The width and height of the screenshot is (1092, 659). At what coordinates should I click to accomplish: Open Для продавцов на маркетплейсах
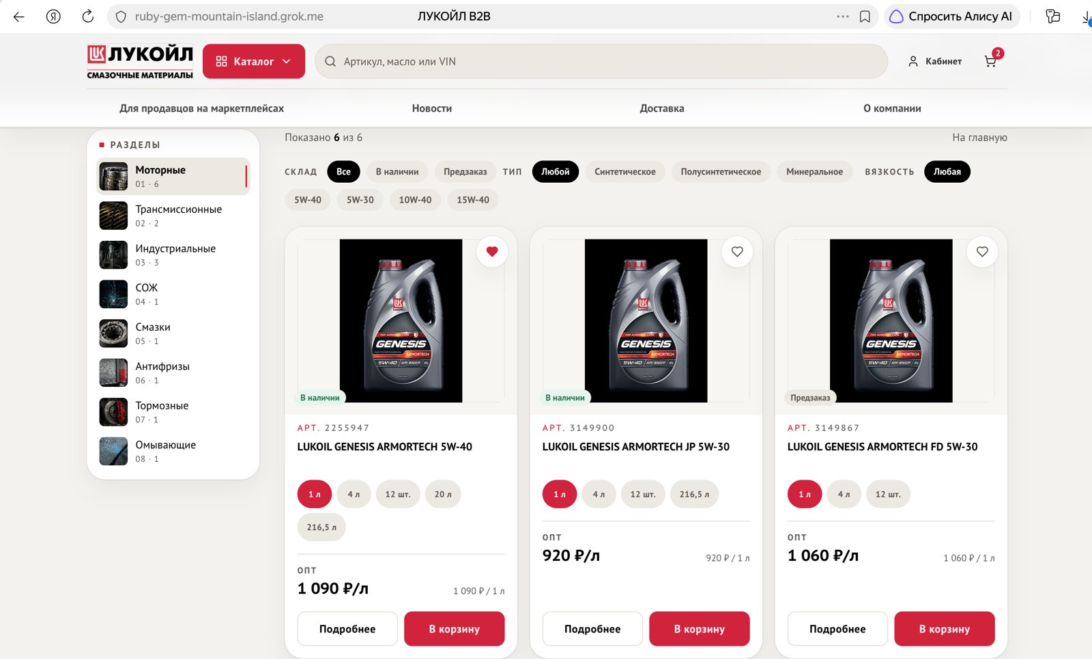[201, 108]
